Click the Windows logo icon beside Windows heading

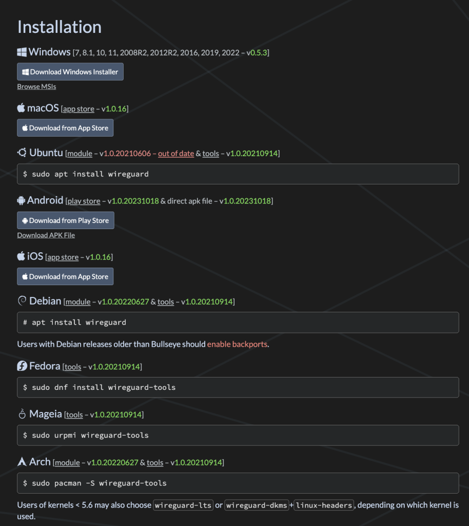point(22,52)
